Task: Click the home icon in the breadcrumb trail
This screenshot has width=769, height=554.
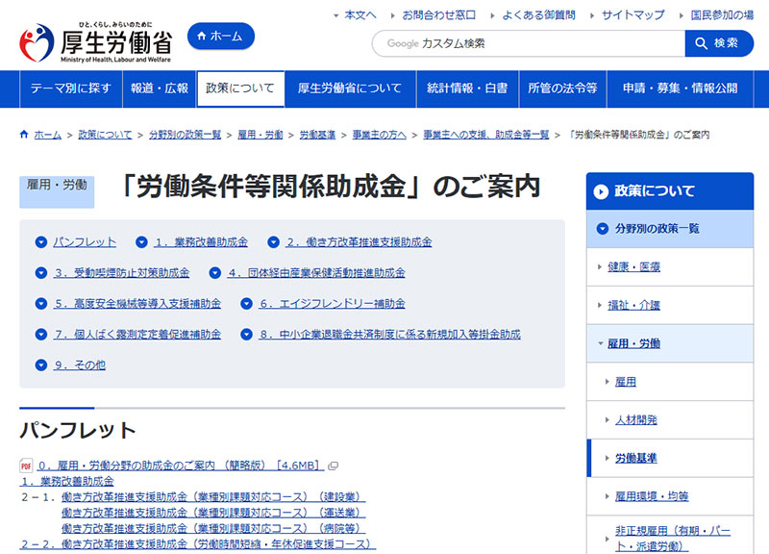Action: 22,135
